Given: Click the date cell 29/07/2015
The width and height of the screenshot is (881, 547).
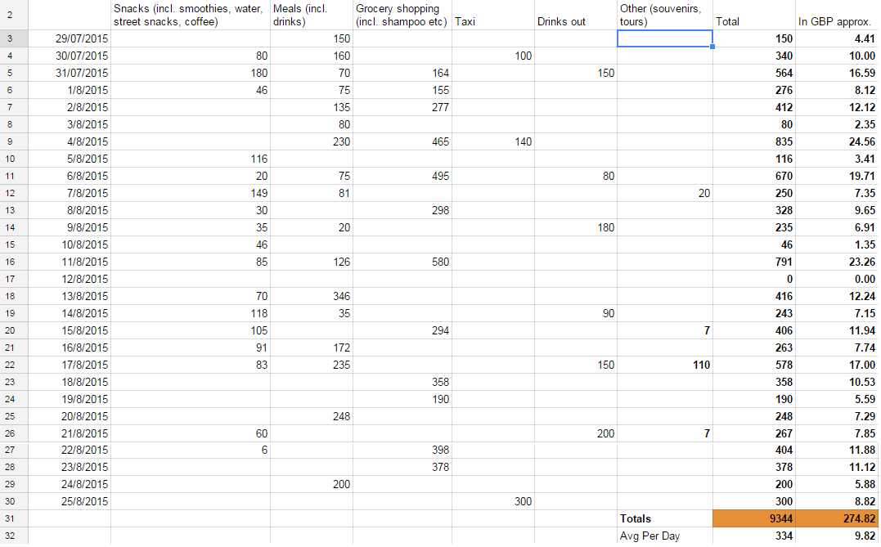Looking at the screenshot, I should [x=70, y=38].
